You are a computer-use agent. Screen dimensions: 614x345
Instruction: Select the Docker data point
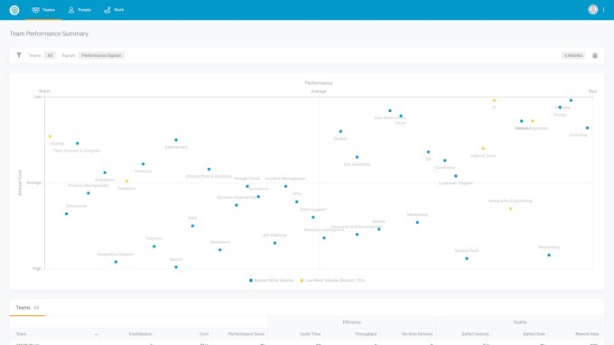pos(340,131)
